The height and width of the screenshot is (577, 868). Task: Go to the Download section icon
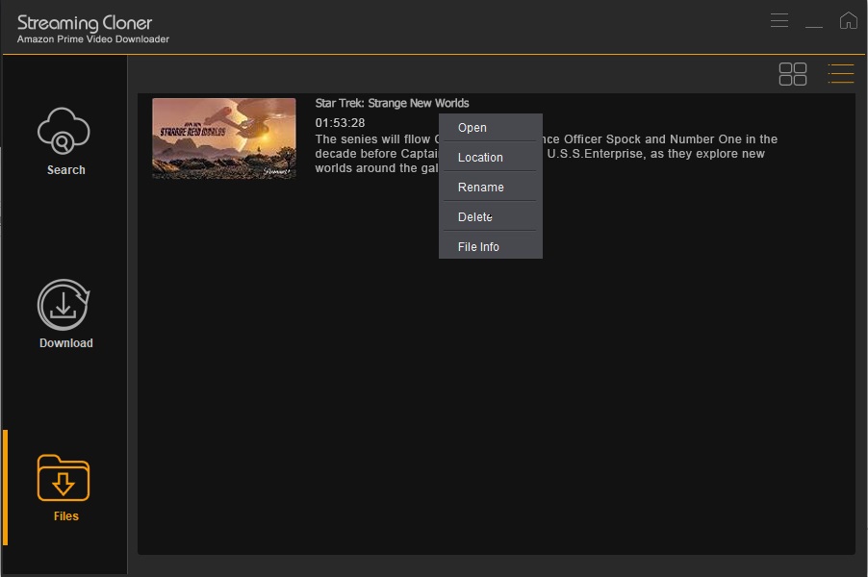(64, 305)
